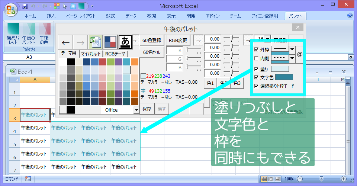The image size is (357, 186).
Task: Click the 塗り light blue fill color box
Action: (280, 69)
